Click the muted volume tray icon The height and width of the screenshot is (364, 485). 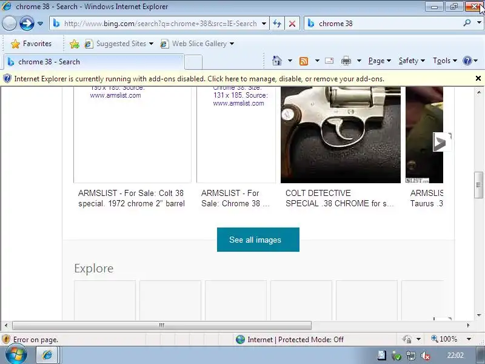pos(426,356)
